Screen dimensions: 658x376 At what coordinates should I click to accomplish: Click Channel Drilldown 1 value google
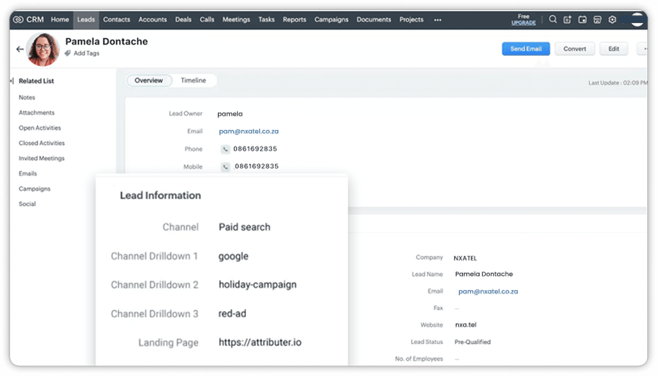pyautogui.click(x=233, y=256)
